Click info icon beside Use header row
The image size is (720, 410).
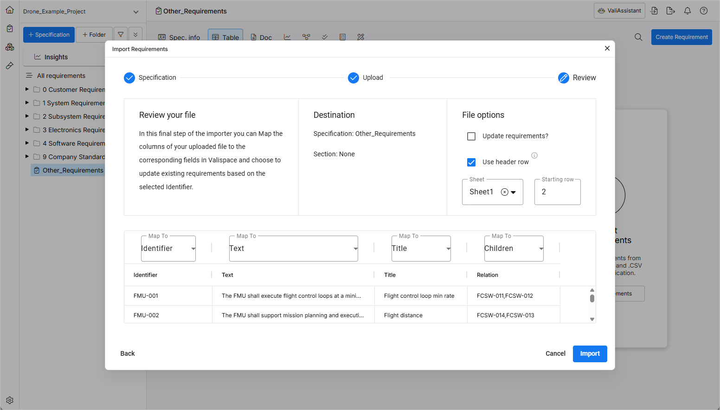534,155
